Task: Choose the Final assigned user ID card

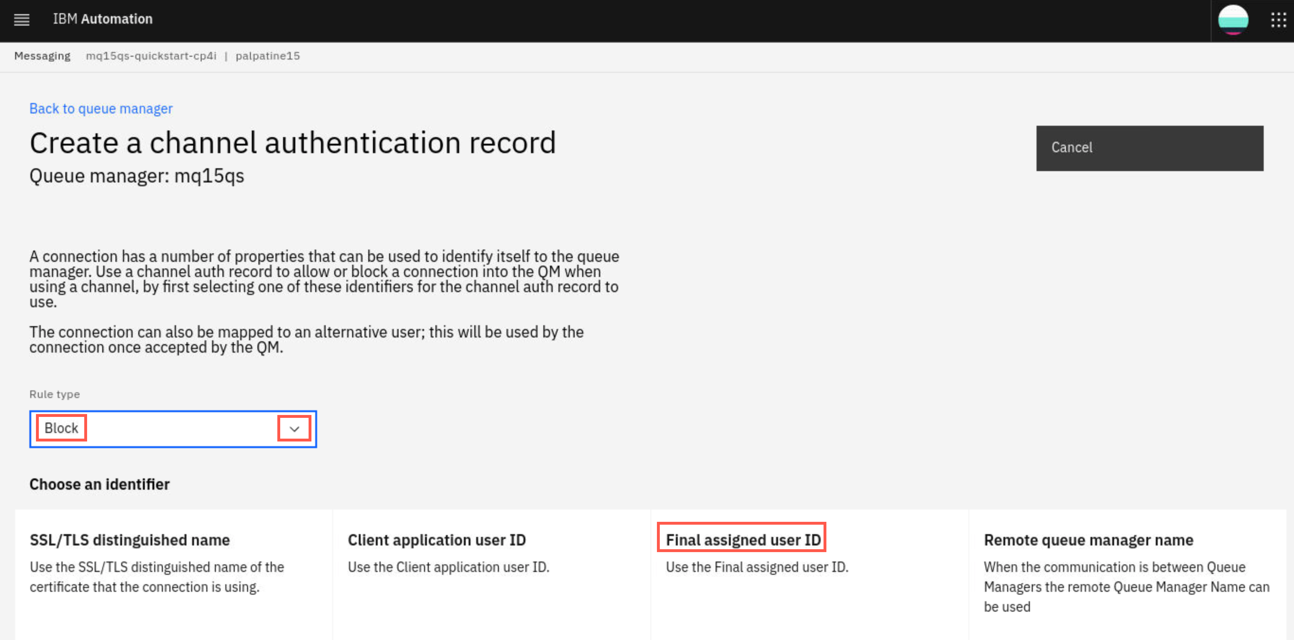Action: [809, 574]
